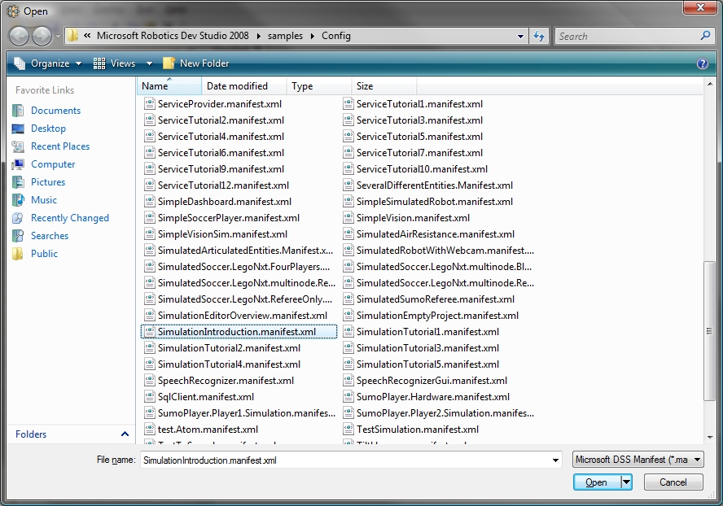723x506 pixels.
Task: Click the Cancel button
Action: click(673, 482)
